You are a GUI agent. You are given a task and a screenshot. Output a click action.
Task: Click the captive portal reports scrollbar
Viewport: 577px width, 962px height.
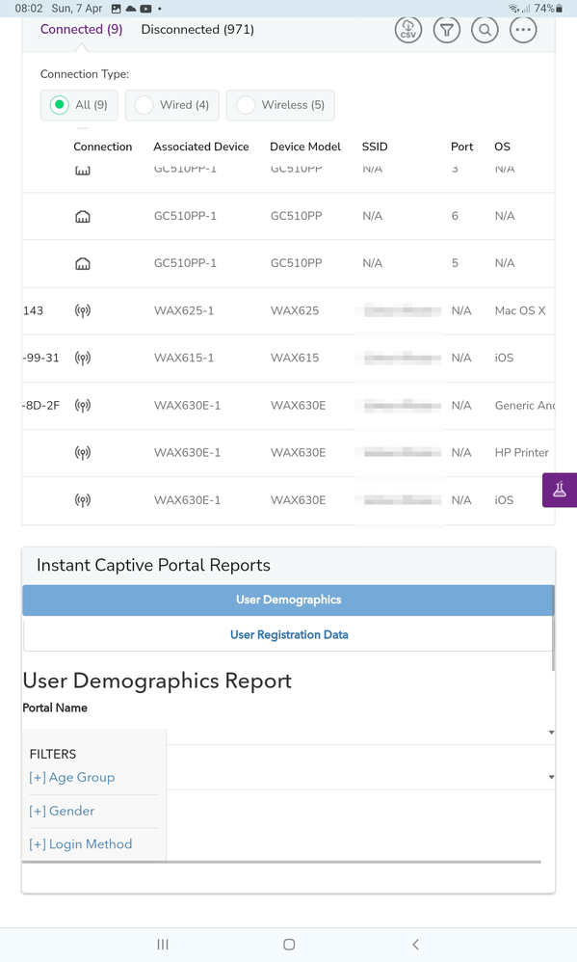(553, 628)
